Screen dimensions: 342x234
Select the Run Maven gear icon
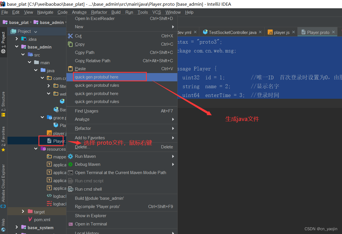pos(70,156)
